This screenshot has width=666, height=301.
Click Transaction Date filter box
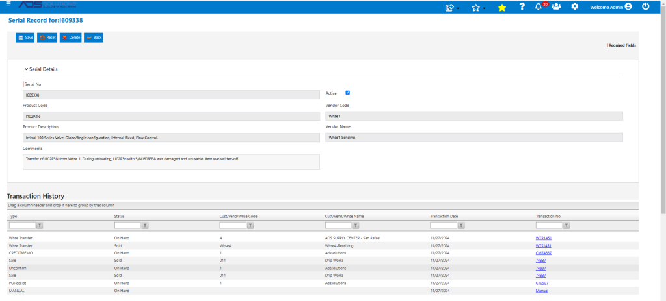[x=444, y=226]
